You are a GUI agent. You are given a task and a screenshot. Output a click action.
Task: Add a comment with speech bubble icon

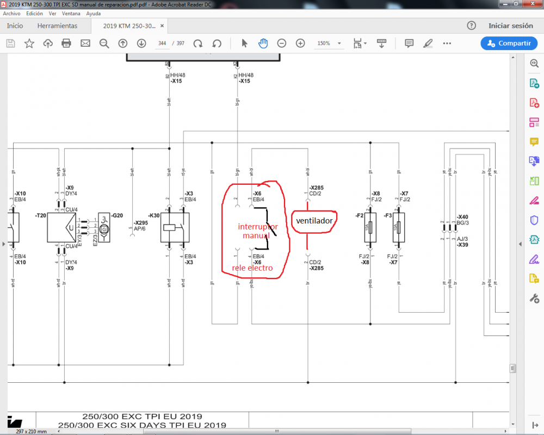click(409, 43)
